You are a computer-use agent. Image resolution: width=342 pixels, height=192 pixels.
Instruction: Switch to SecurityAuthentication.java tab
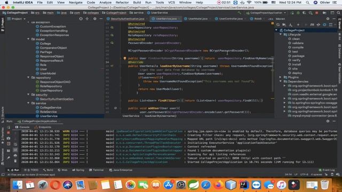pyautogui.click(x=127, y=19)
